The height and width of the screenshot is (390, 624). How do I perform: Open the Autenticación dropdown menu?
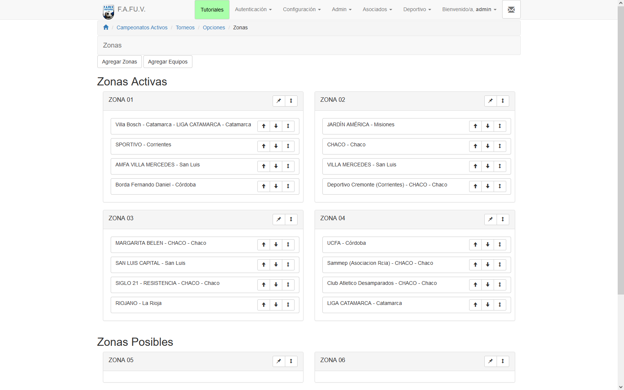[253, 10]
